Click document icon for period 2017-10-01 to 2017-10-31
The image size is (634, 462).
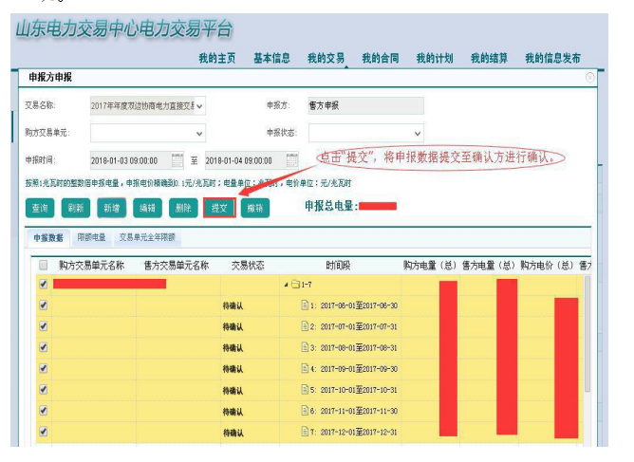point(305,390)
